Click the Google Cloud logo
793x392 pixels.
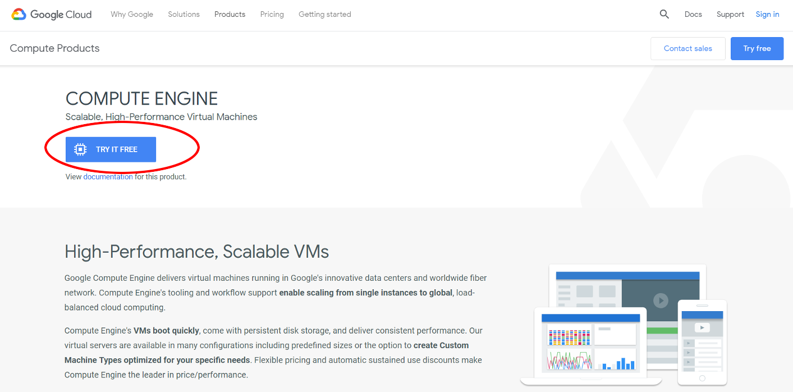point(52,15)
